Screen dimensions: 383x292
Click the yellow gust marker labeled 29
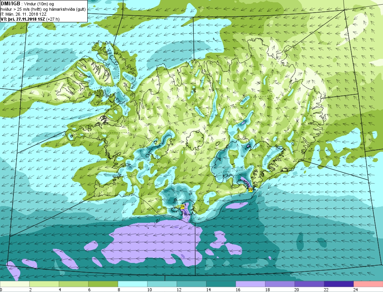click(x=182, y=207)
